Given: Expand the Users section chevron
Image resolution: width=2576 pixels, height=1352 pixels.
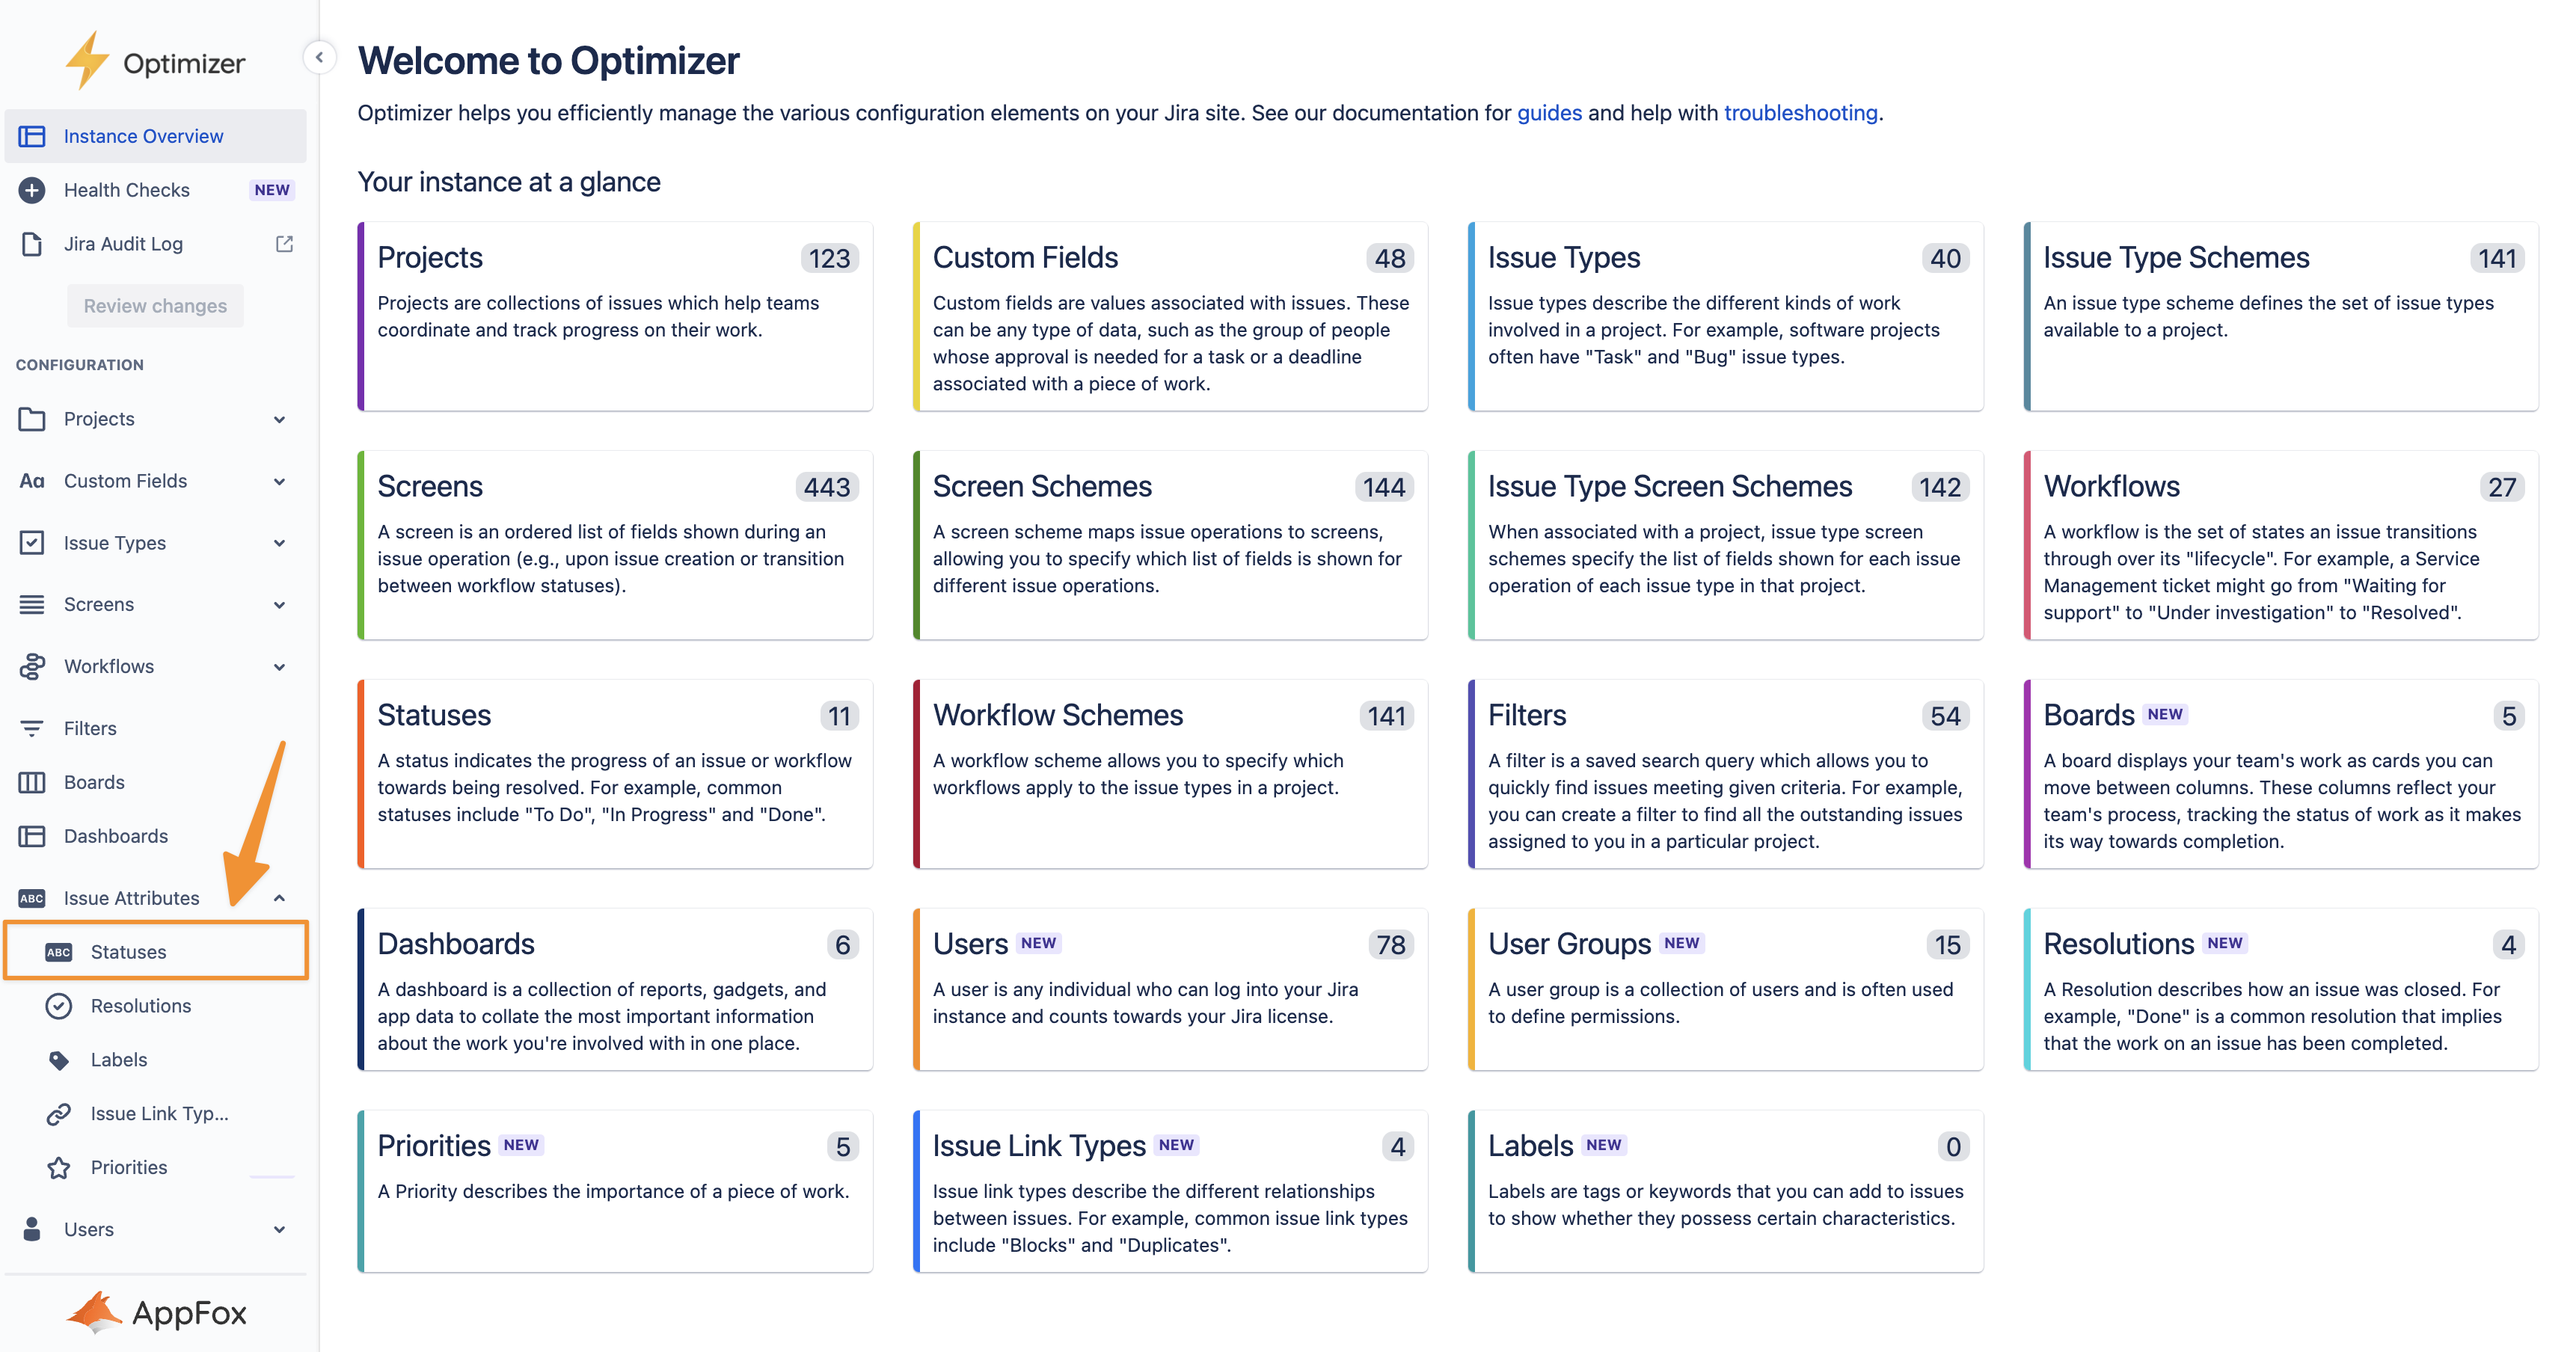Looking at the screenshot, I should pyautogui.click(x=279, y=1229).
